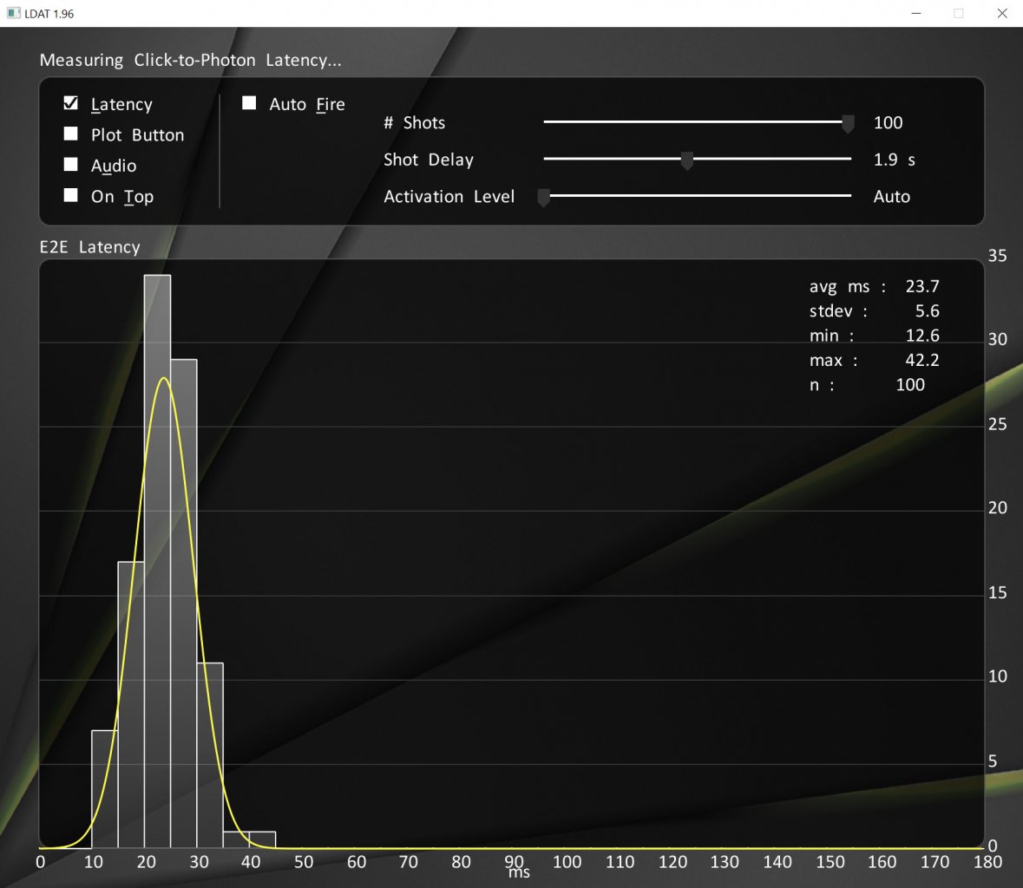The width and height of the screenshot is (1023, 888).
Task: Click the Shot Delay slider handle
Action: 686,160
